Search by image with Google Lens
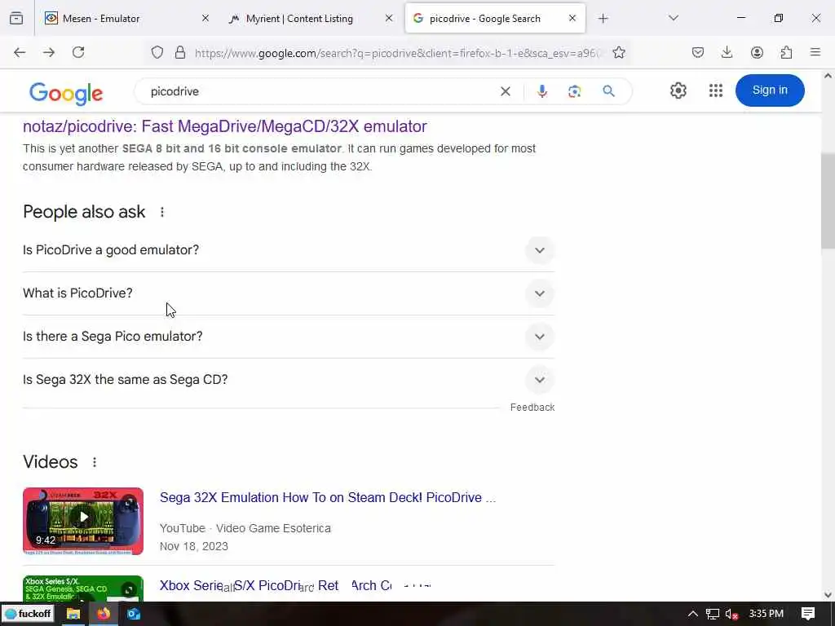 (x=575, y=91)
